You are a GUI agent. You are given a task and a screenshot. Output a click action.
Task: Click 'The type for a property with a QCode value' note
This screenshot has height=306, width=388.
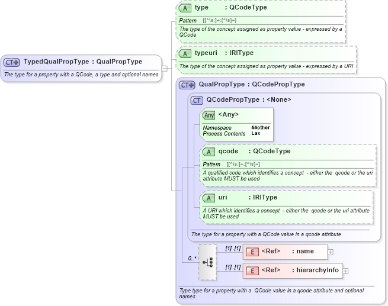point(266,234)
